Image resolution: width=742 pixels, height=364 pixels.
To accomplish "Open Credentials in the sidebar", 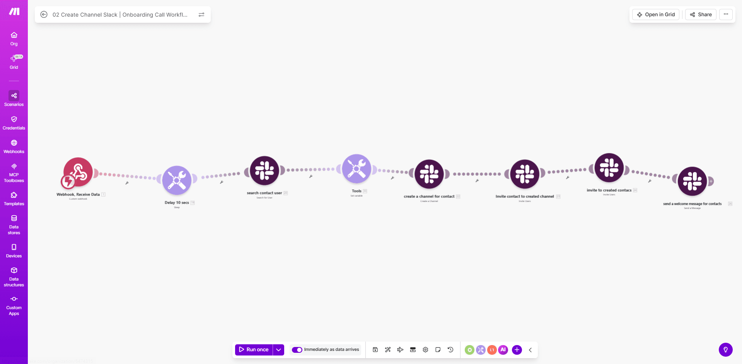I will [x=14, y=123].
